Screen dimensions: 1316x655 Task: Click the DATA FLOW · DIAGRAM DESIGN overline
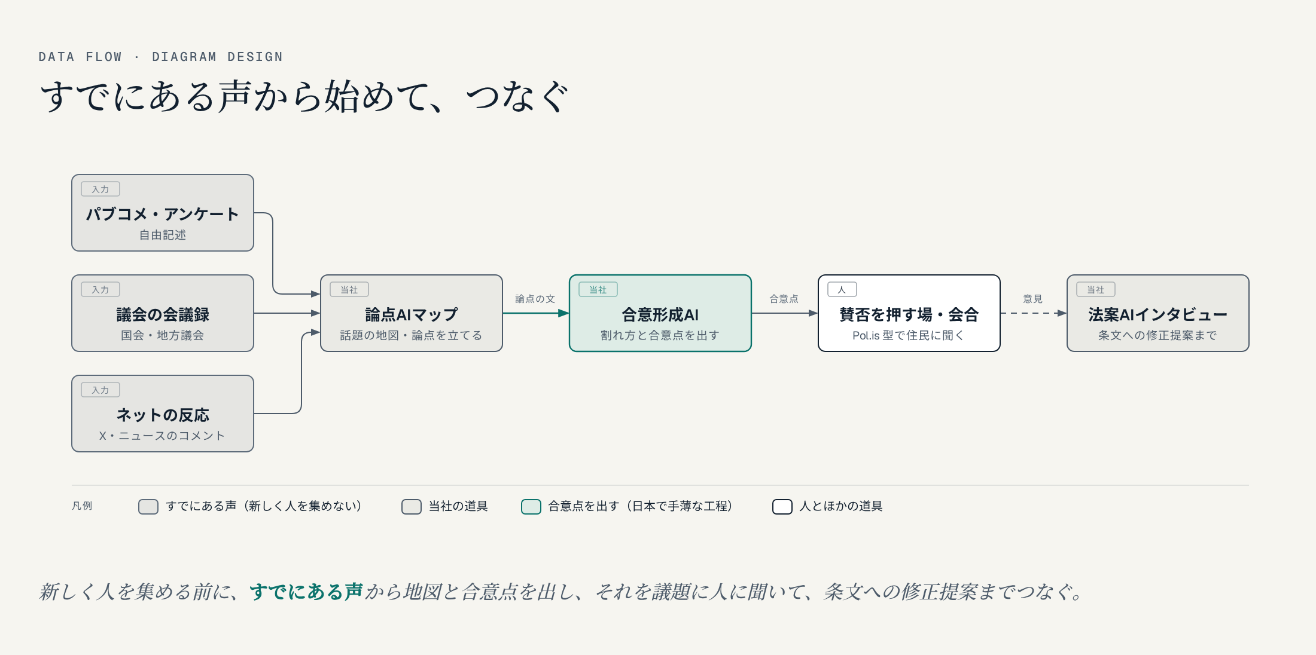(x=161, y=57)
